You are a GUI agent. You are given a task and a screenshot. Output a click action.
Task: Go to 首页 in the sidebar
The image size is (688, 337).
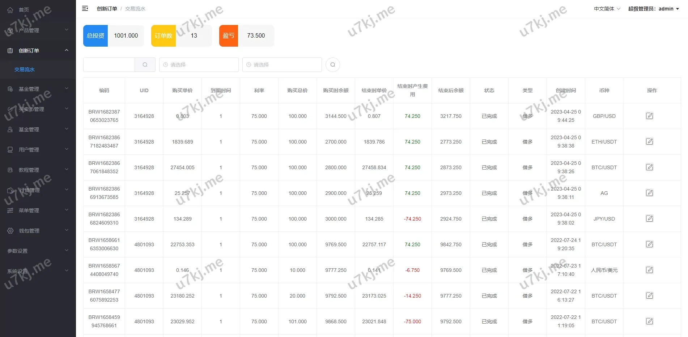24,10
